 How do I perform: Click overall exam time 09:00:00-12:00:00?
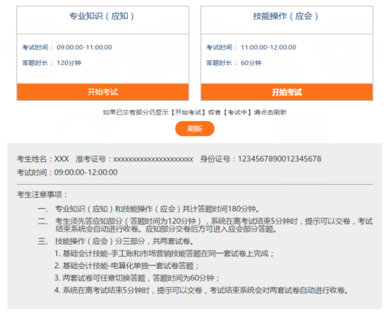pyautogui.click(x=67, y=172)
